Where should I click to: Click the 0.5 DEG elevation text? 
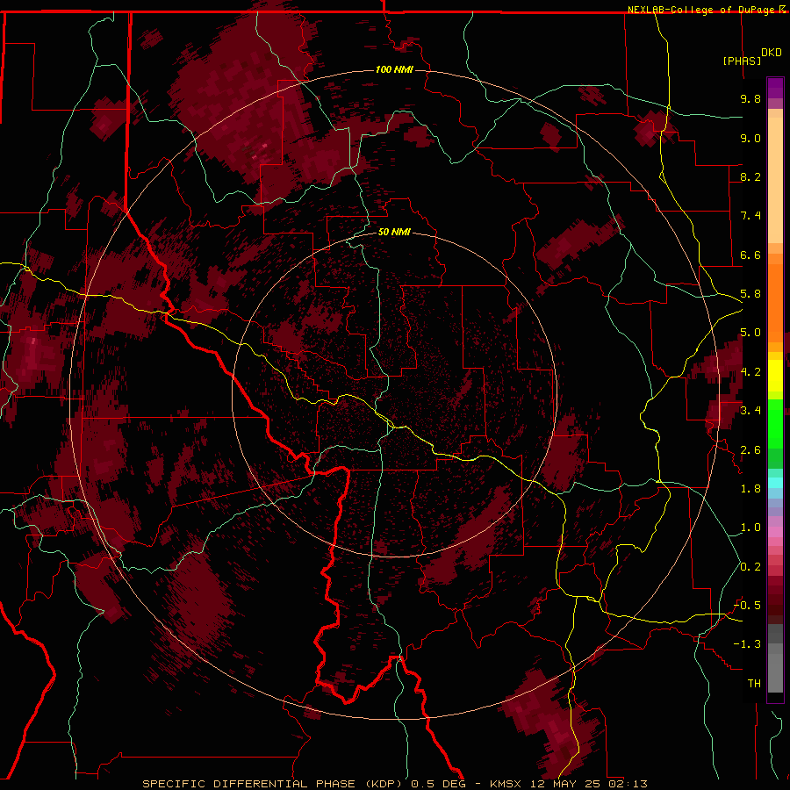(438, 784)
